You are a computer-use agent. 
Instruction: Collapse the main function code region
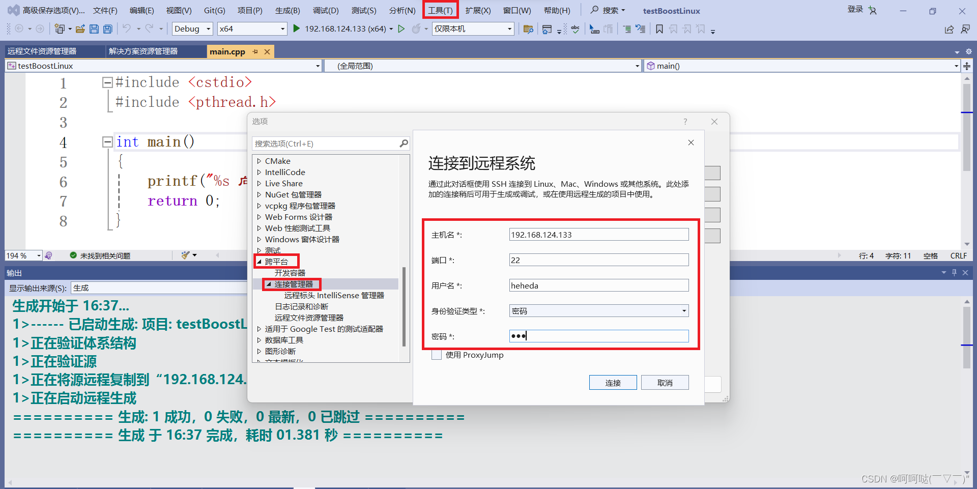[107, 141]
